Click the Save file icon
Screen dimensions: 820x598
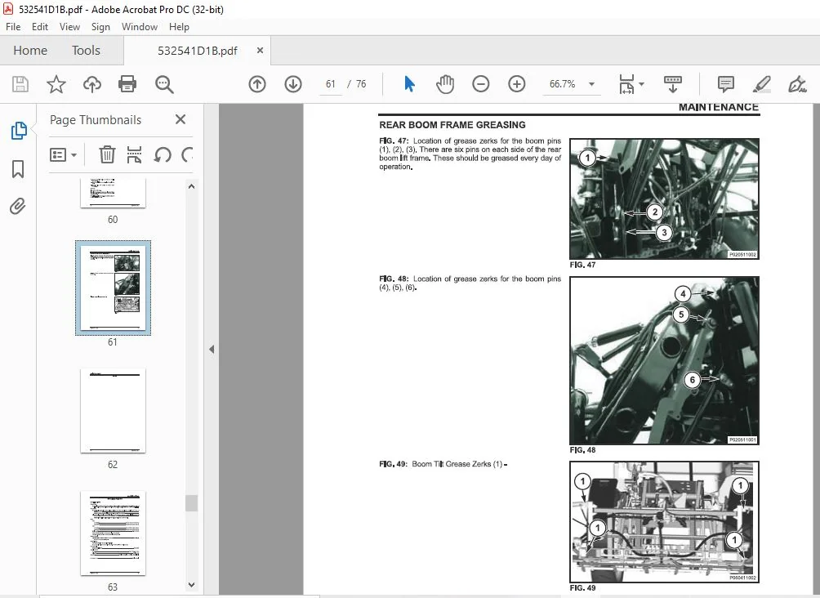coord(20,84)
